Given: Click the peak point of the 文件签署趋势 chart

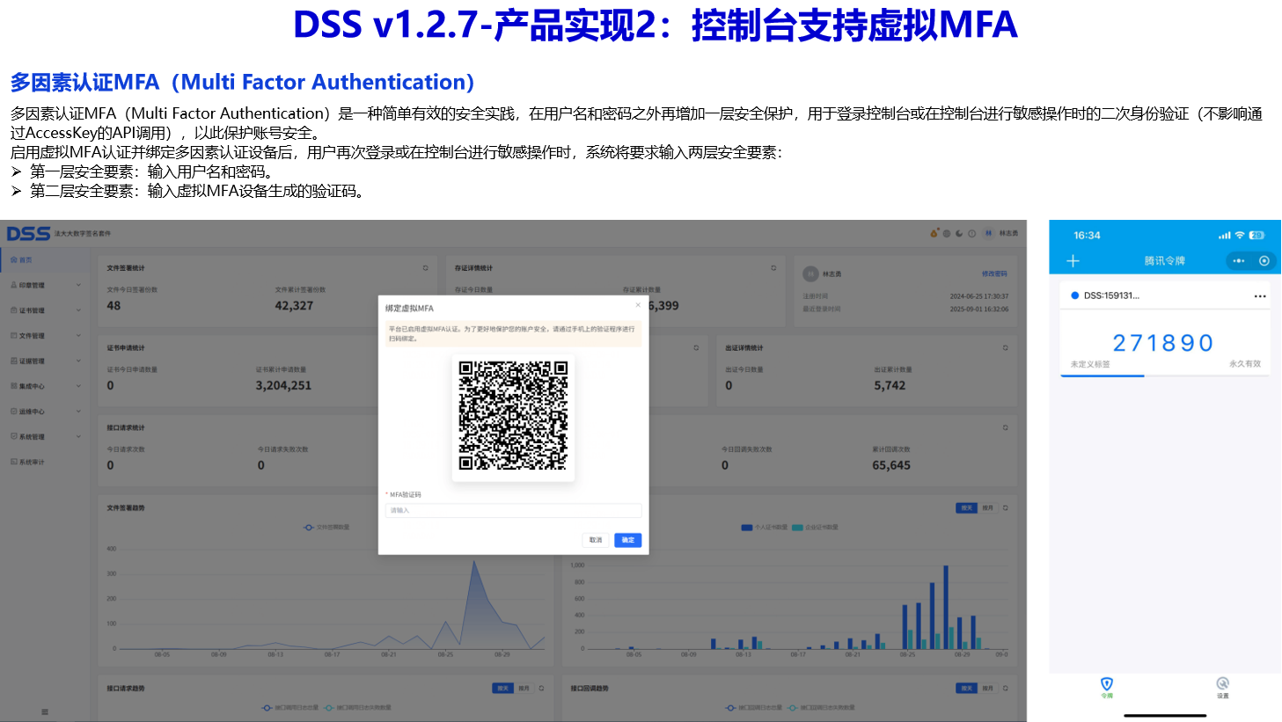Looking at the screenshot, I should point(475,561).
